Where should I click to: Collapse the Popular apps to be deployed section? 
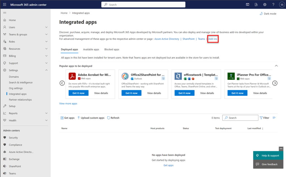[x=276, y=66]
